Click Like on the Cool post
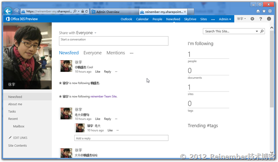Screen dimensions: 278x162 coord(98,72)
